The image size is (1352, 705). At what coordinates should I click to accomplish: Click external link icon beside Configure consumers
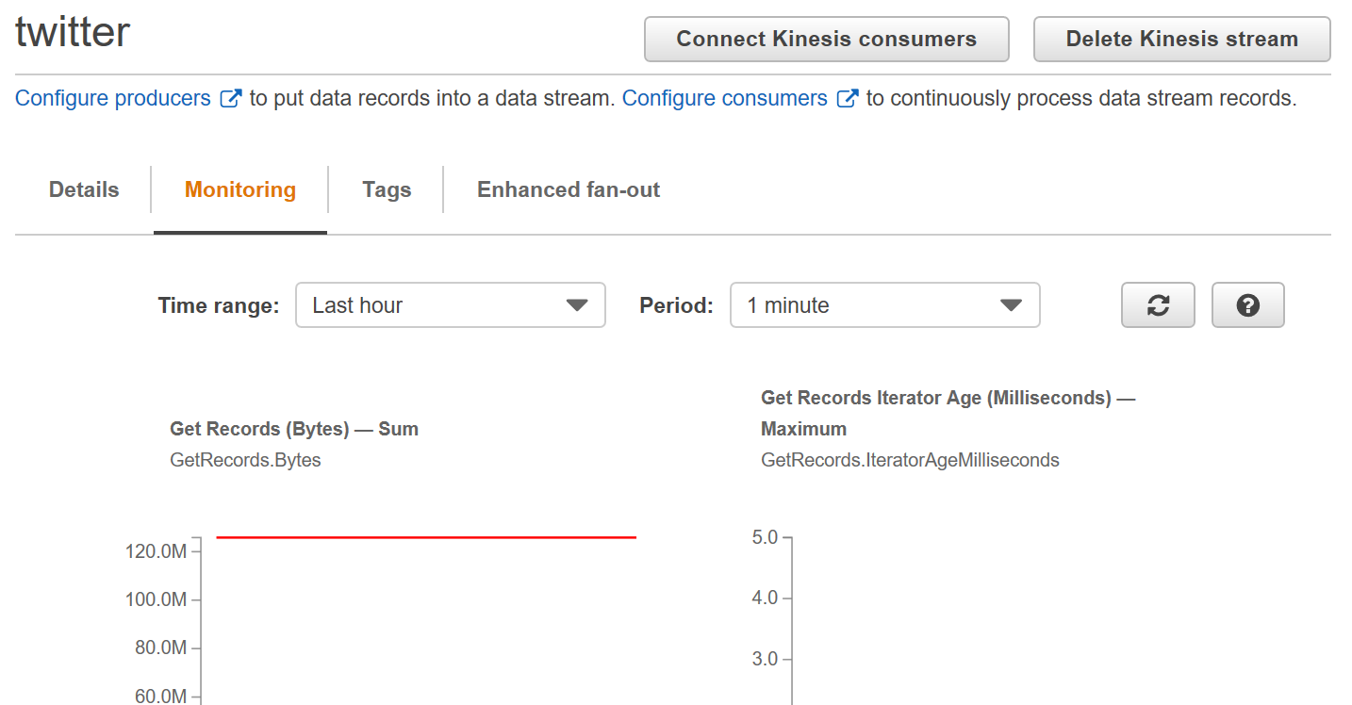848,98
